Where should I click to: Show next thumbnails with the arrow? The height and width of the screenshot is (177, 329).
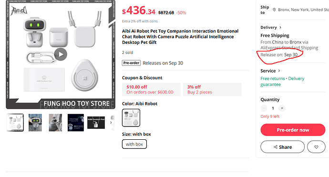click(x=111, y=123)
